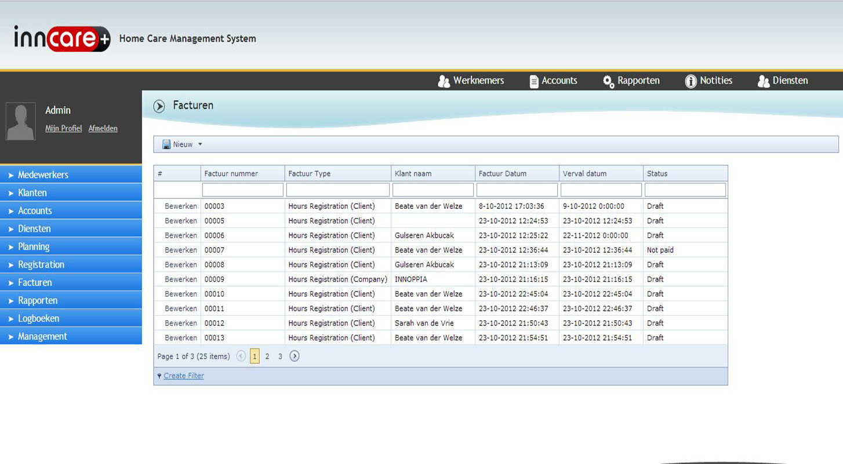Open Rapporten in top navigation
The image size is (843, 464).
coord(638,81)
